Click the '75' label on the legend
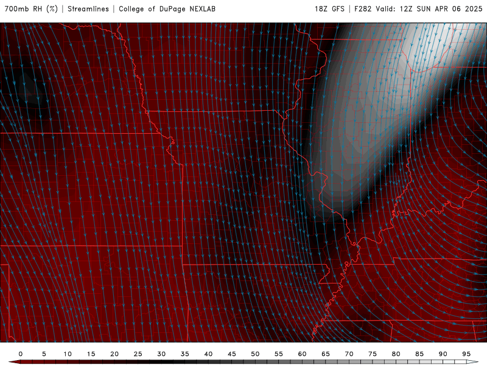This screenshot has width=487, height=365. 373,354
